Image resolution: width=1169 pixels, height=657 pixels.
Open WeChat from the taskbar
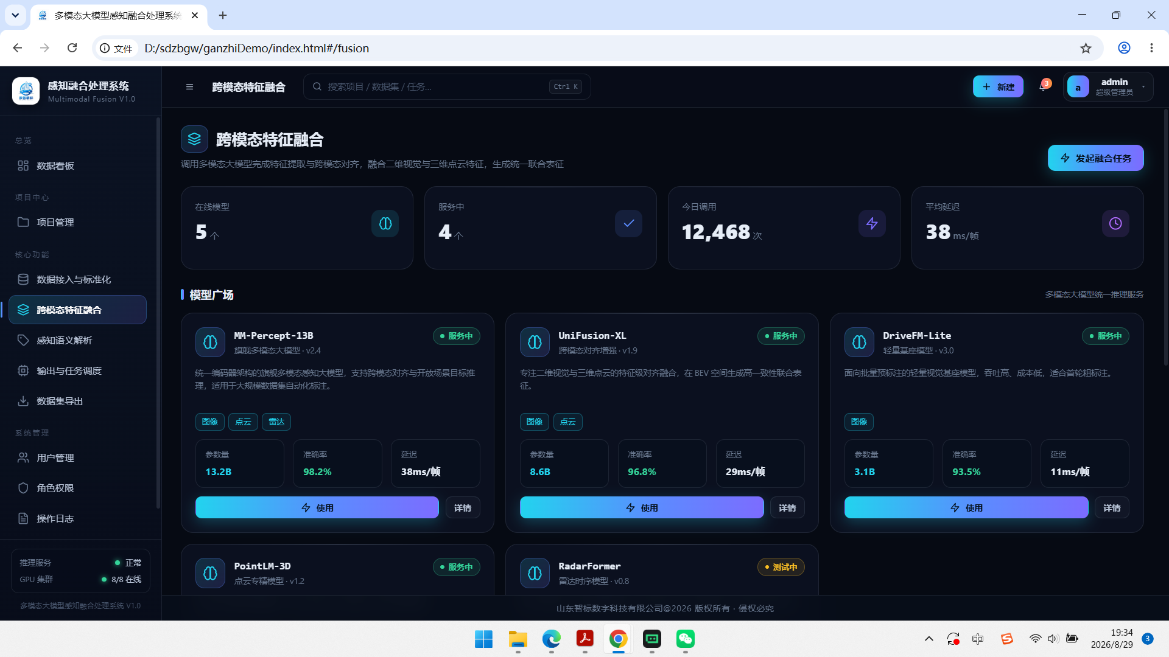[686, 639]
